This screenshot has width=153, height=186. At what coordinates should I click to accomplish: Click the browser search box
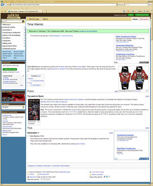pyautogui.click(x=136, y=5)
